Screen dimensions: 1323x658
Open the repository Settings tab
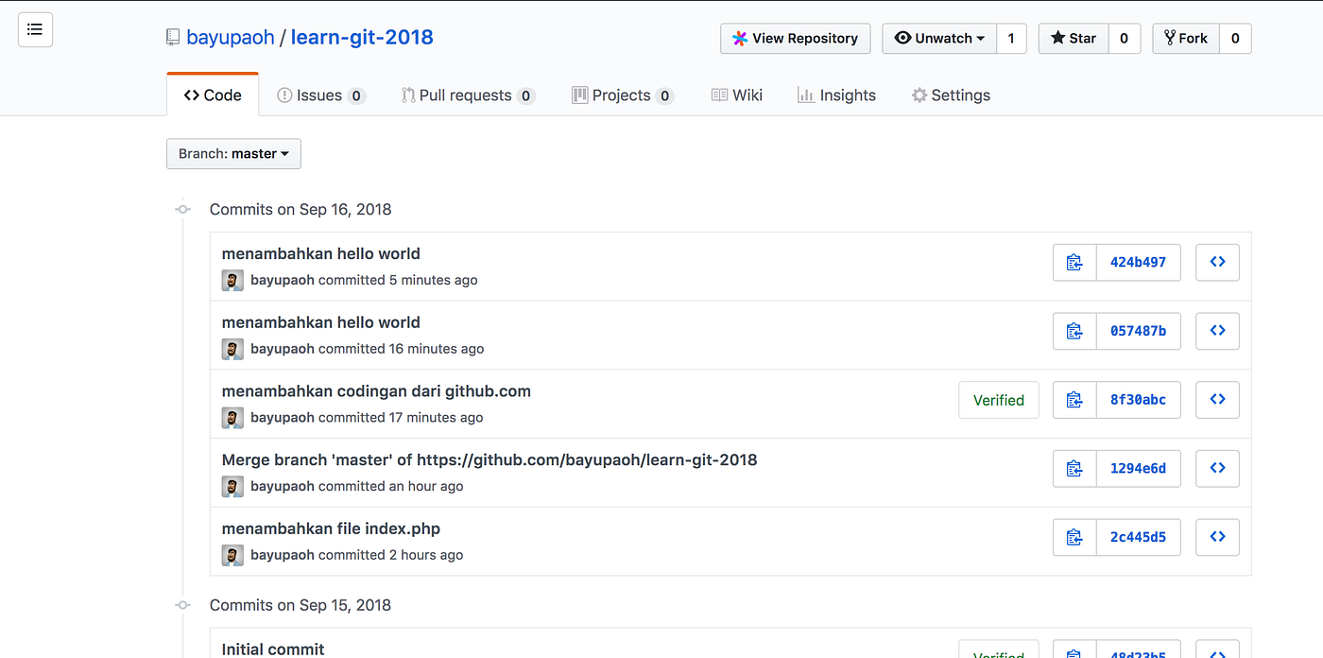click(951, 95)
